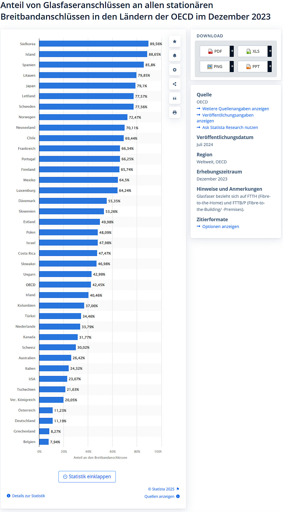Open Details zur Statistik
283x512 pixels.
28,496
